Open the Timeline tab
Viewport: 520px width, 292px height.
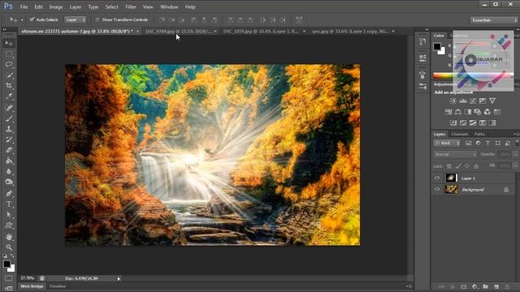[x=58, y=286]
